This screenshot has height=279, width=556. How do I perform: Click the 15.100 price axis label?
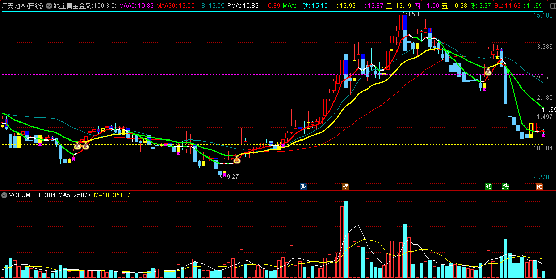(x=543, y=15)
